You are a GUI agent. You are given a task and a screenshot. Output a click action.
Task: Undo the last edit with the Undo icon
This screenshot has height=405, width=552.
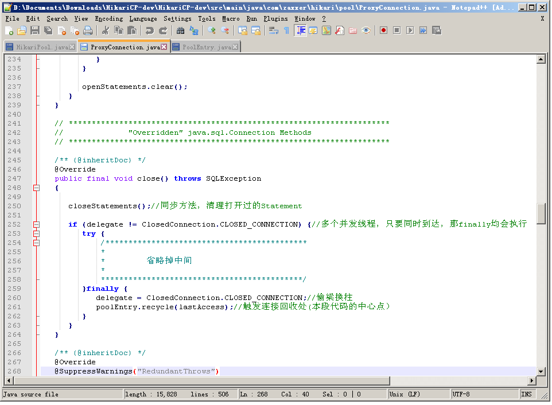coord(150,31)
